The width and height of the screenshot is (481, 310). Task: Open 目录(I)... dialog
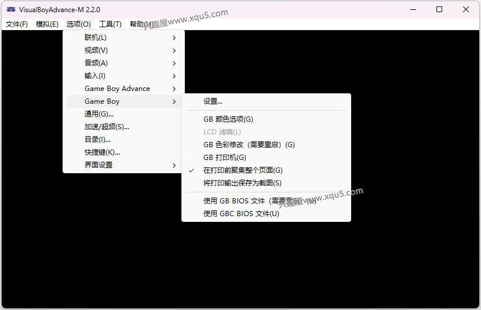[x=123, y=140]
